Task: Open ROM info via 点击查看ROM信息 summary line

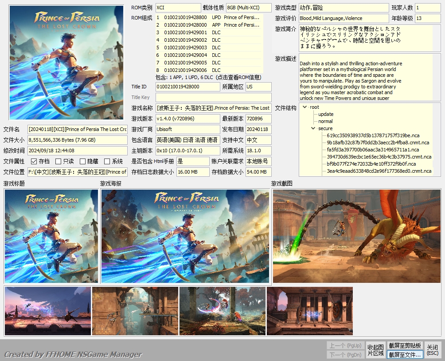Action: (x=208, y=77)
